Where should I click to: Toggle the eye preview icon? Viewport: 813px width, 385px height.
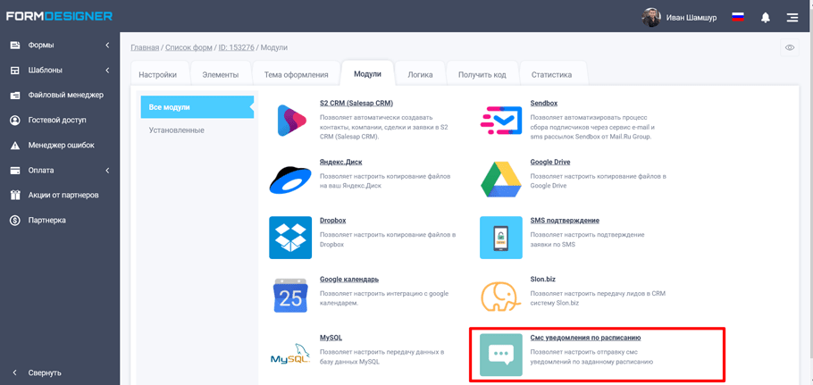[790, 48]
